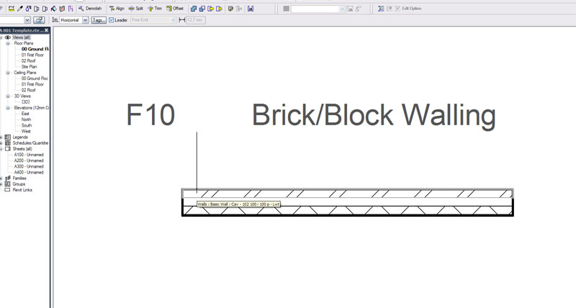
Task: Click the element properties button icon
Action: 39,20
